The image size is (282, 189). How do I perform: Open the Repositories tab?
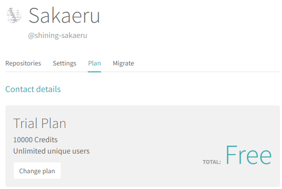coord(23,63)
